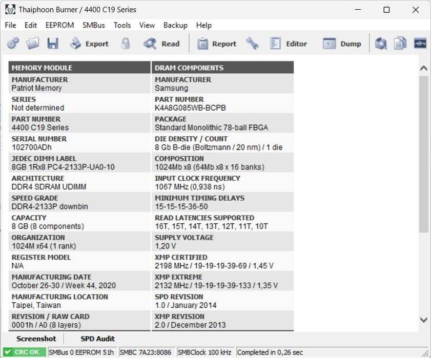
Task: Switch to the Screenshot tab
Action: tap(36, 339)
